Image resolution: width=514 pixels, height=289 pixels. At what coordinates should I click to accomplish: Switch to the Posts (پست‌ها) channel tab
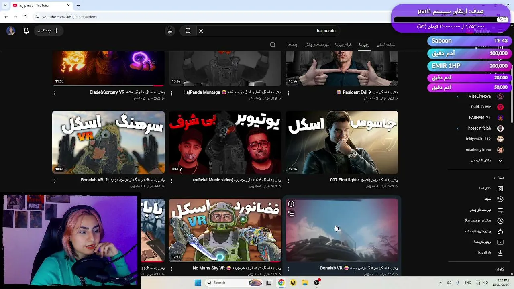[292, 45]
